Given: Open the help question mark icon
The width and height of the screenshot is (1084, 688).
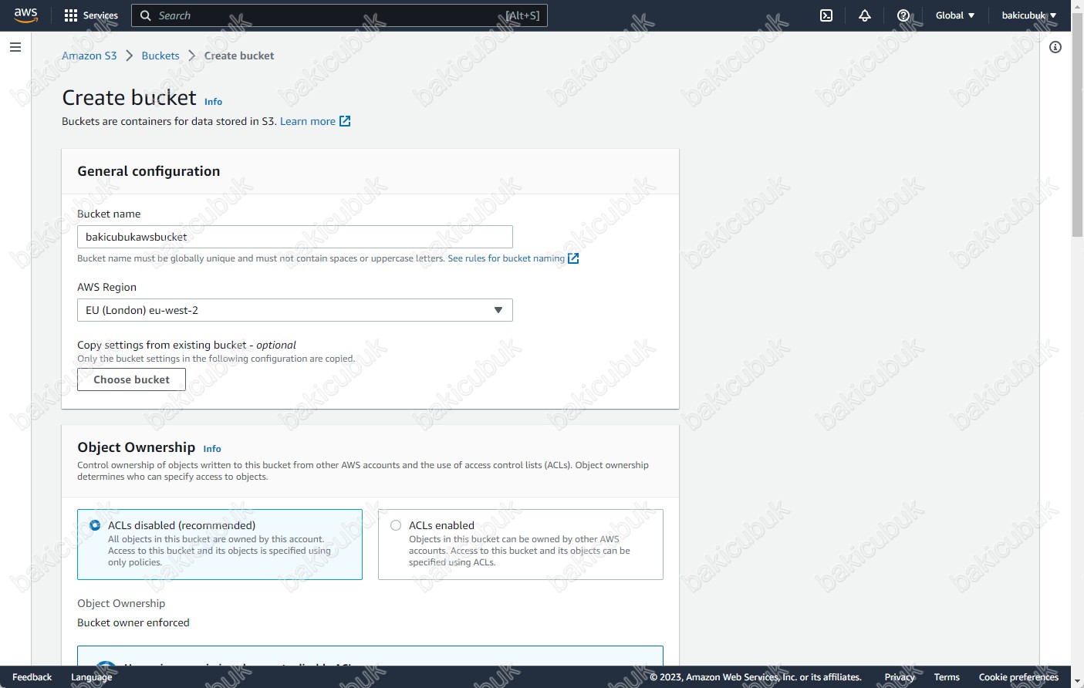Looking at the screenshot, I should click(903, 15).
